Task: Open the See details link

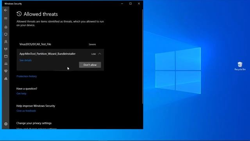Action: click(25, 60)
